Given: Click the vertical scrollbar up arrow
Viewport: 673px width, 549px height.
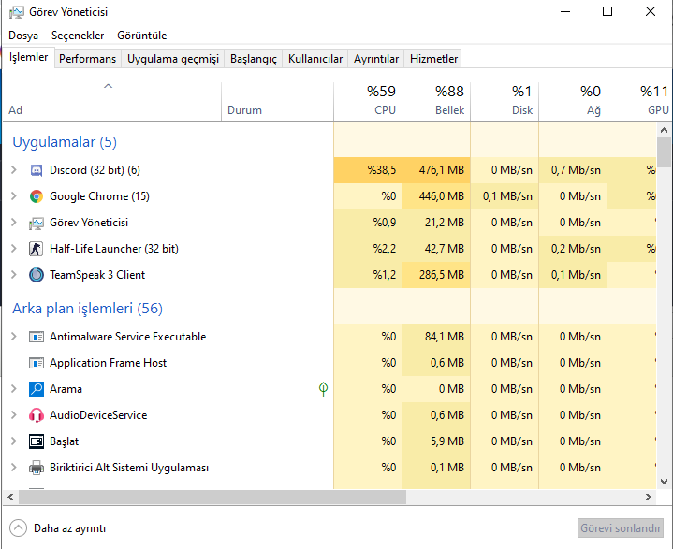Looking at the screenshot, I should point(664,129).
